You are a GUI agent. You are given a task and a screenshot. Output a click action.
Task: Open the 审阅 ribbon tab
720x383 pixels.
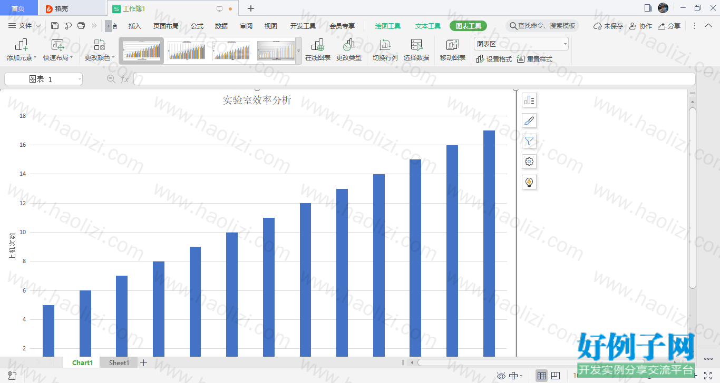(x=246, y=26)
